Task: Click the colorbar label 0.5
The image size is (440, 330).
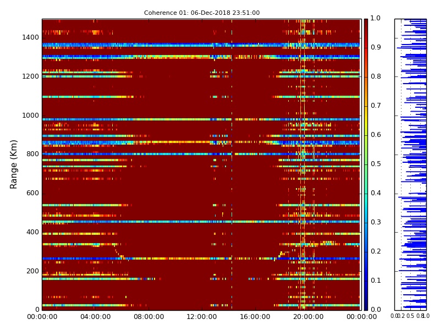Action: click(375, 164)
